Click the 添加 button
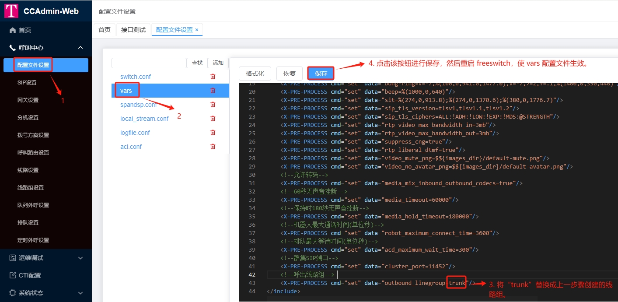 click(218, 63)
